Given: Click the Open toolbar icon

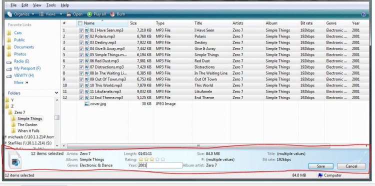Looking at the screenshot, I should pyautogui.click(x=69, y=14).
